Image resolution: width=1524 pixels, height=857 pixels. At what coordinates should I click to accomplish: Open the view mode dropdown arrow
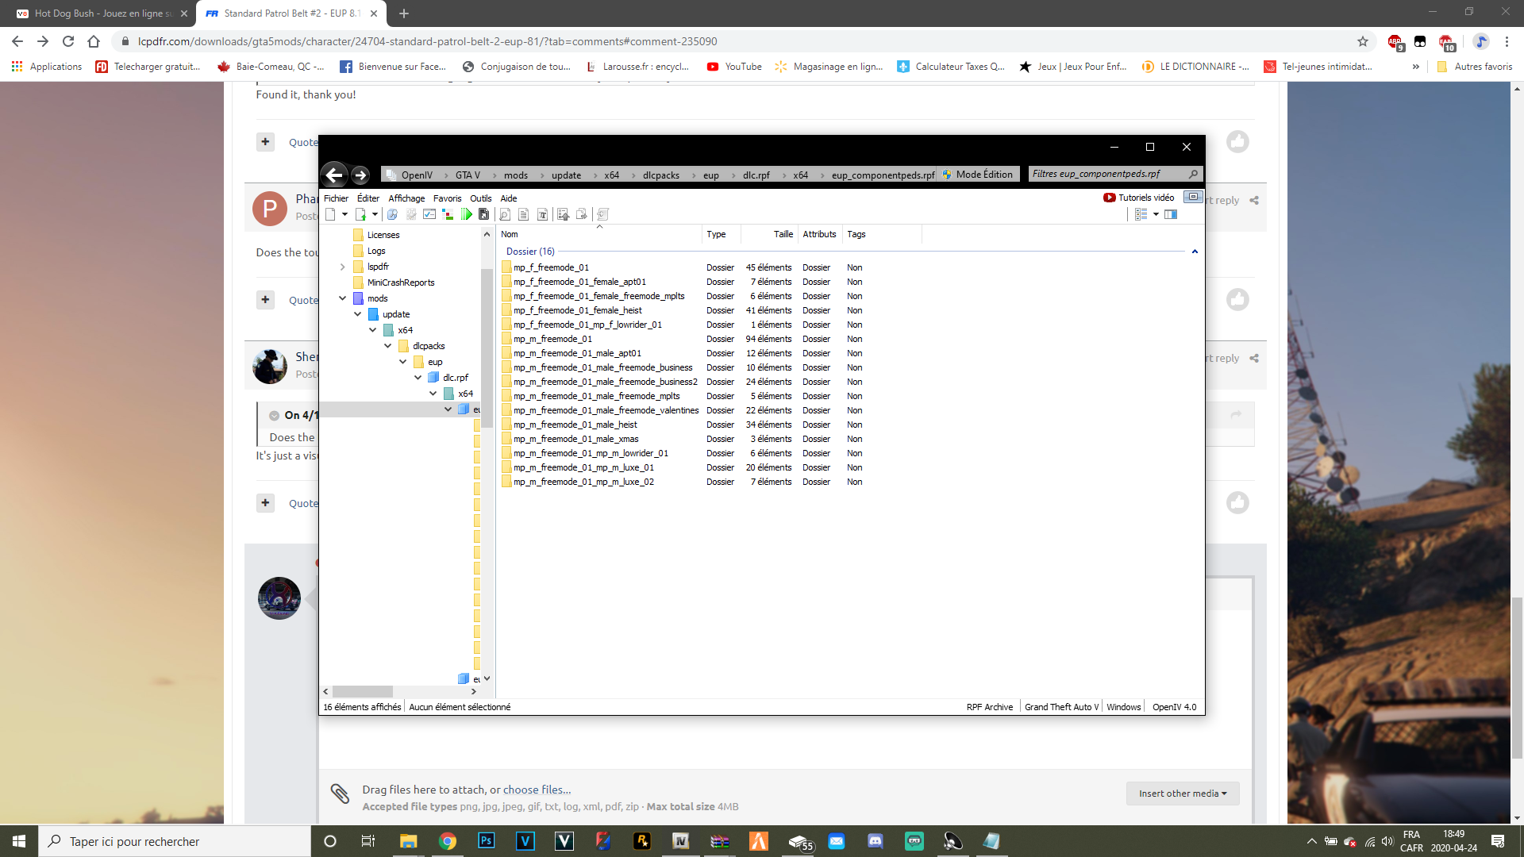point(1156,214)
